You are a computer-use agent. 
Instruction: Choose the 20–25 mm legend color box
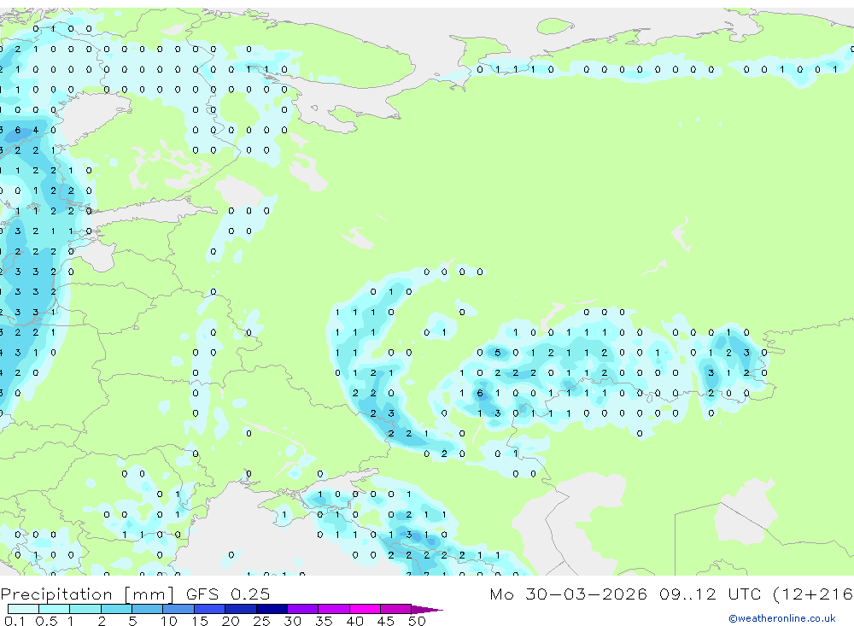241,609
